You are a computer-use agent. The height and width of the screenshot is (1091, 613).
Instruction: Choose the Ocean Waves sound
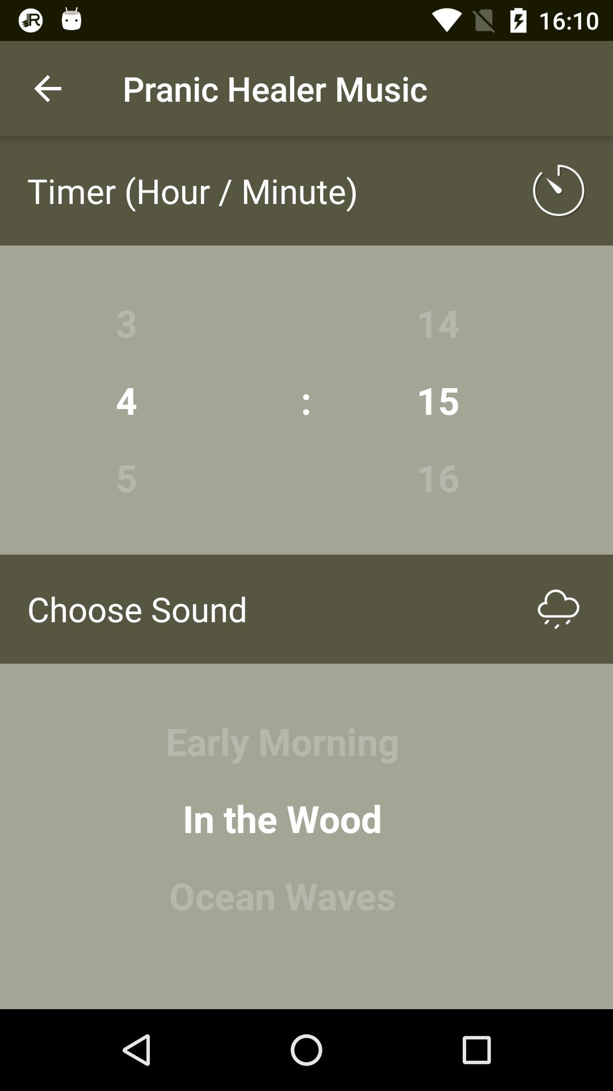(282, 896)
